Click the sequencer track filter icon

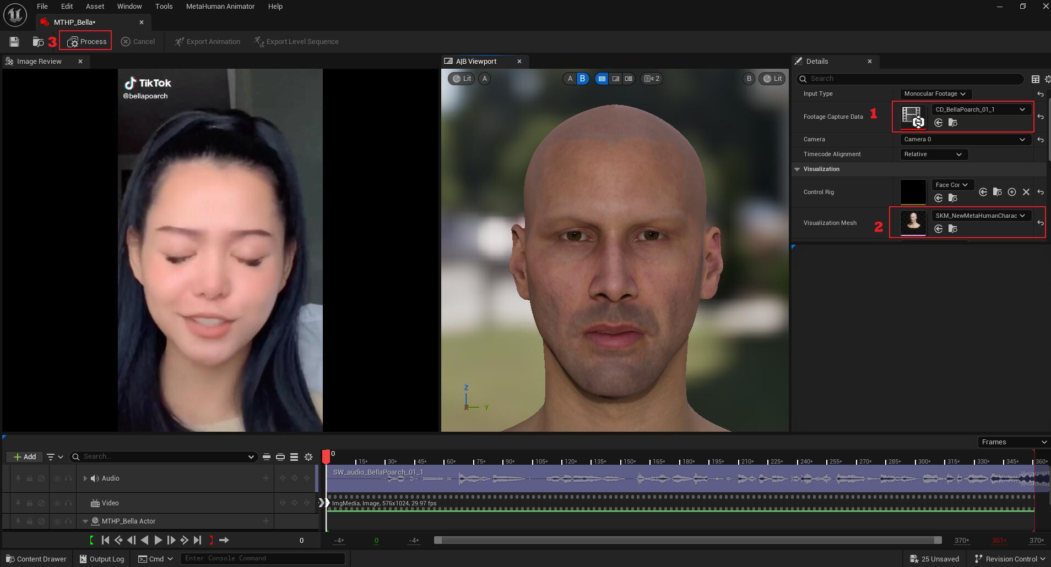click(55, 457)
